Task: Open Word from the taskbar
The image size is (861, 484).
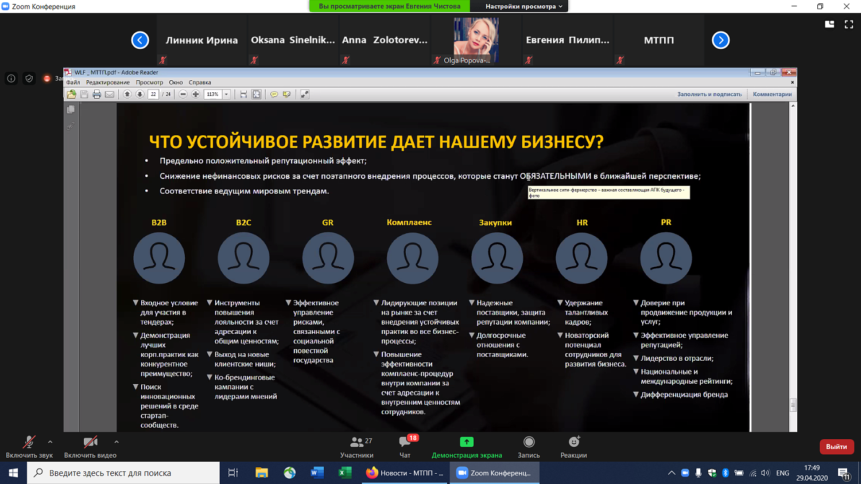Action: pos(317,473)
